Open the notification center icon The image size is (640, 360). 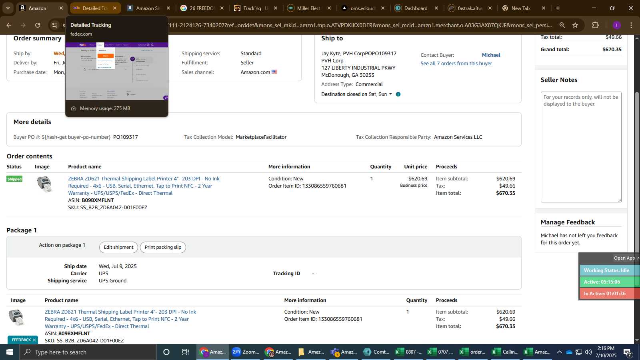[628, 352]
